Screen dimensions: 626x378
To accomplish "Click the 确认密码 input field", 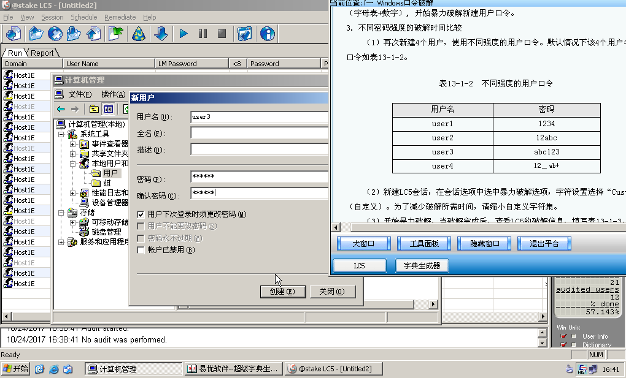I will click(260, 193).
